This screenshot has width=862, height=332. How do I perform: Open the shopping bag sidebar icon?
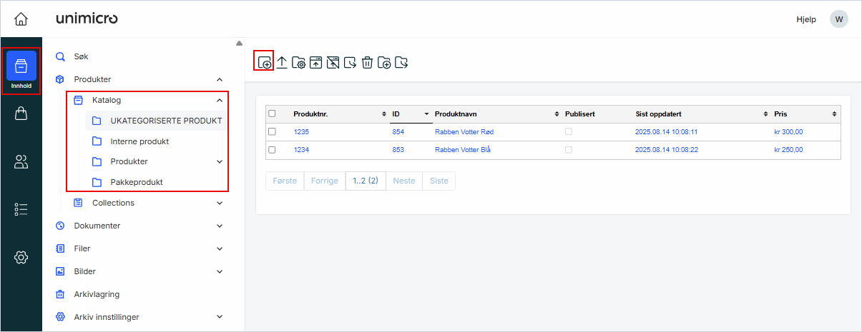click(21, 114)
